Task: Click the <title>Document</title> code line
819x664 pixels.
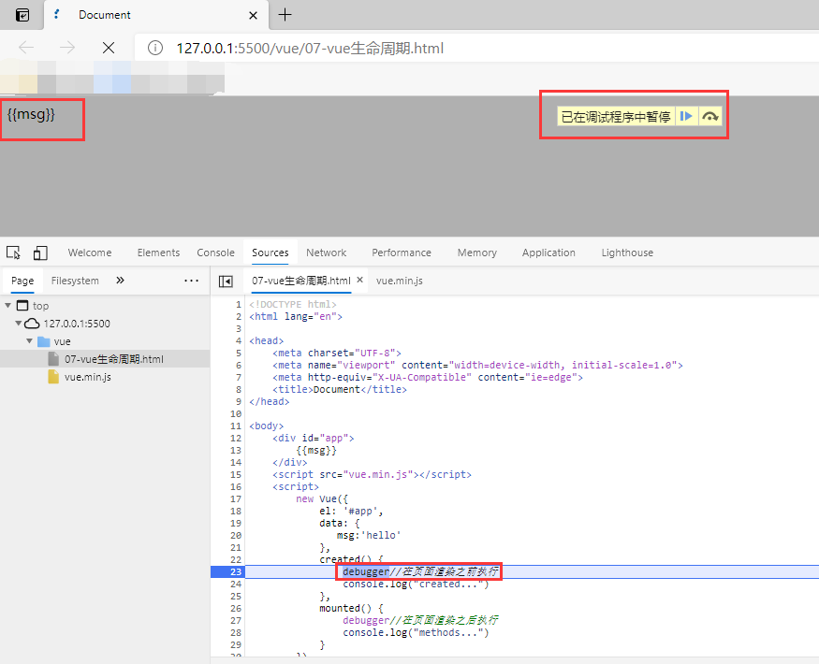Action: pyautogui.click(x=340, y=389)
